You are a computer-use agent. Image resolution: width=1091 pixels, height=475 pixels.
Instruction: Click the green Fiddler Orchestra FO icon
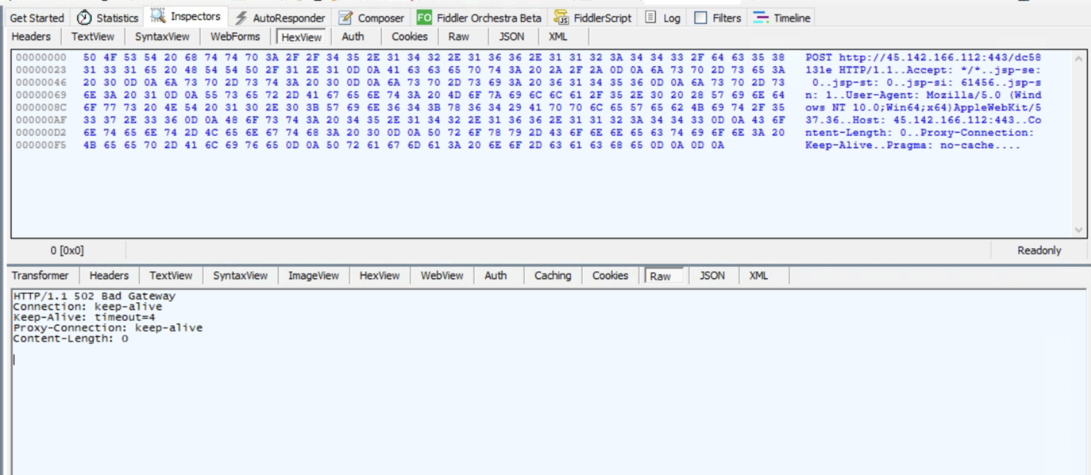[424, 18]
